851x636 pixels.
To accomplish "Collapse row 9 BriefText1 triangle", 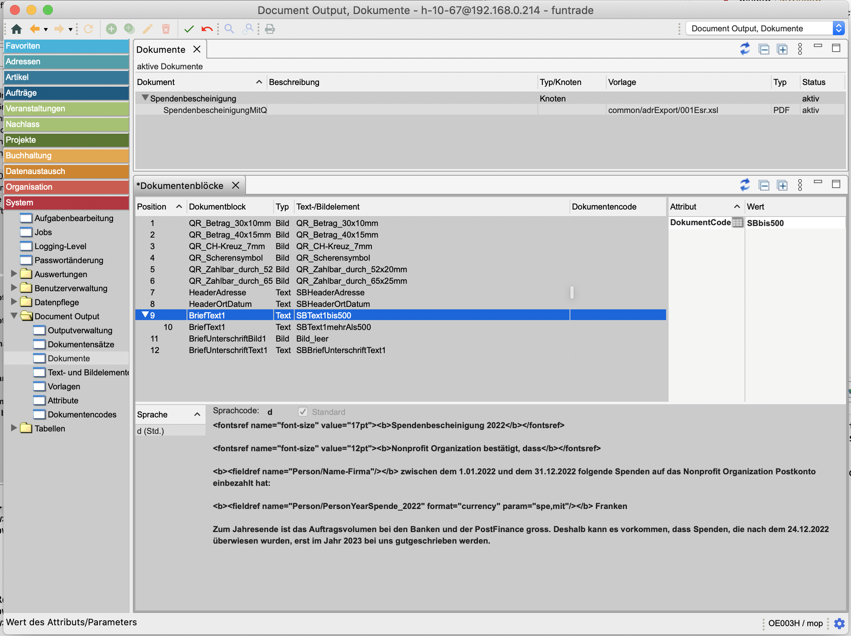I will 145,315.
